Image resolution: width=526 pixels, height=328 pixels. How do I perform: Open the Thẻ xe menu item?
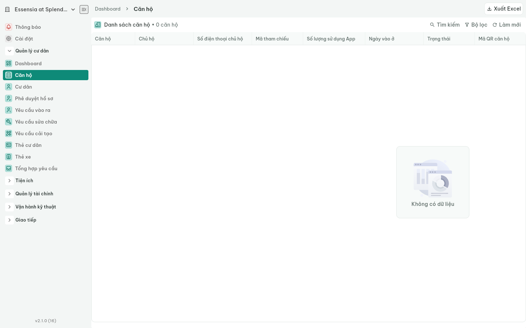coord(46,157)
